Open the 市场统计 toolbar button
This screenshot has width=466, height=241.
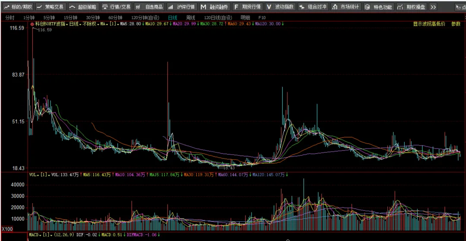pyautogui.click(x=346, y=7)
